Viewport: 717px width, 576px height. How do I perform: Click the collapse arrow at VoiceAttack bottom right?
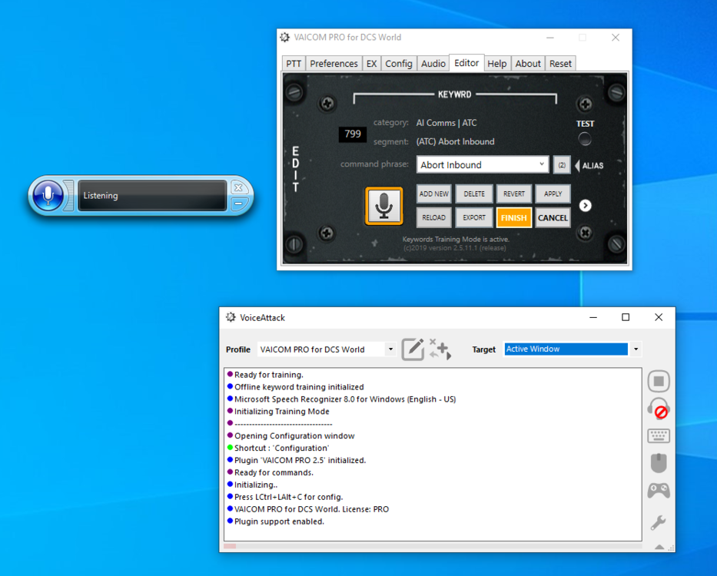pos(659,547)
